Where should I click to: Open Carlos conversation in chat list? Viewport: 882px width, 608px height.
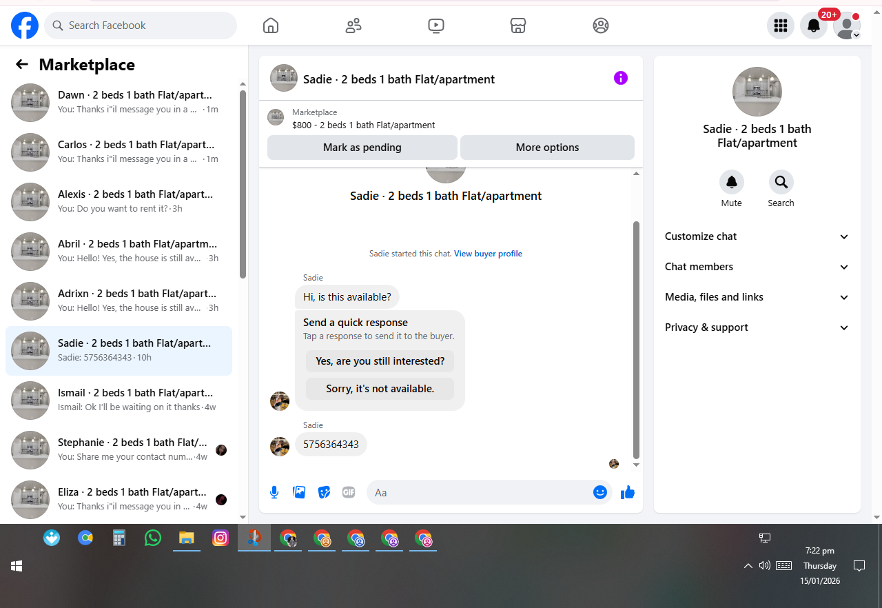[x=119, y=152]
